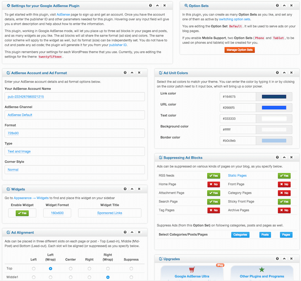Show help for the Upgrades panel

[x=277, y=259]
